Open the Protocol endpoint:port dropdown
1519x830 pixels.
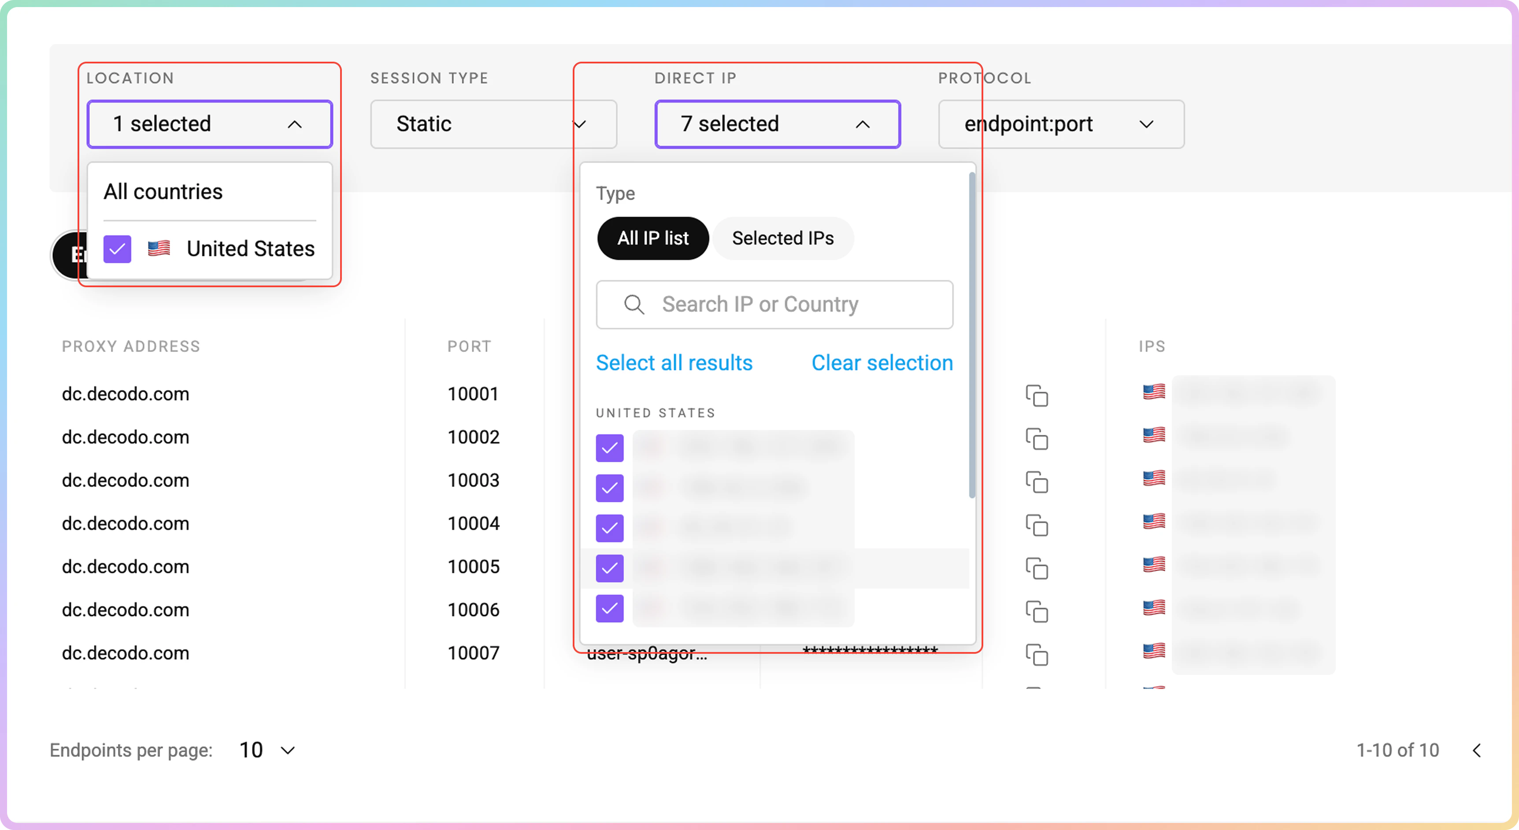(x=1061, y=124)
